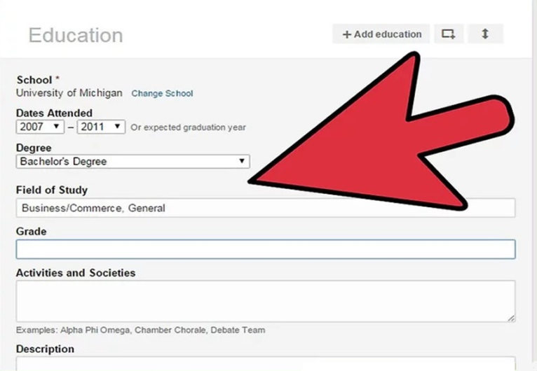
Task: Click the Activities and Societies label
Action: pyautogui.click(x=76, y=272)
